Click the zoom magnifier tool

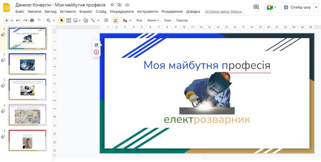pyautogui.click(x=49, y=20)
